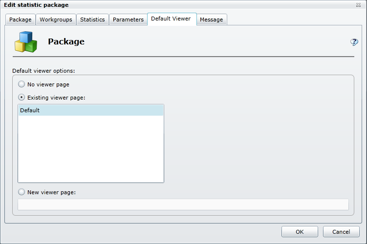Select the No viewer page option
367x244 pixels.
(22, 84)
